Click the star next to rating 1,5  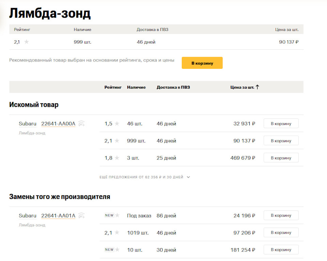click(117, 123)
